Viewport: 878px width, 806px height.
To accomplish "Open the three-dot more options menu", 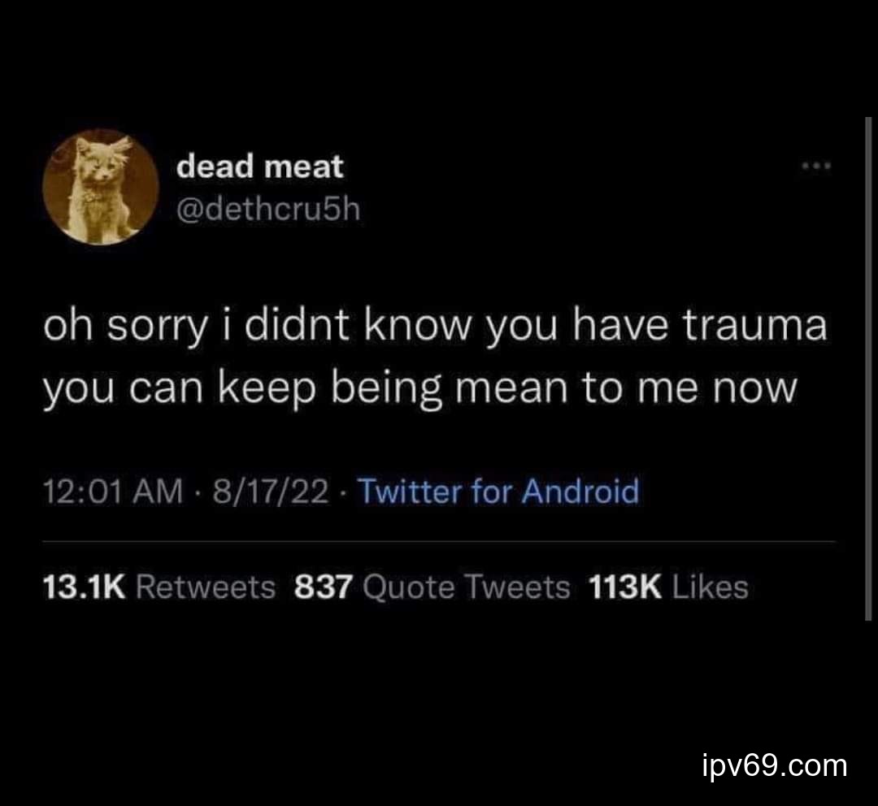I will (817, 166).
